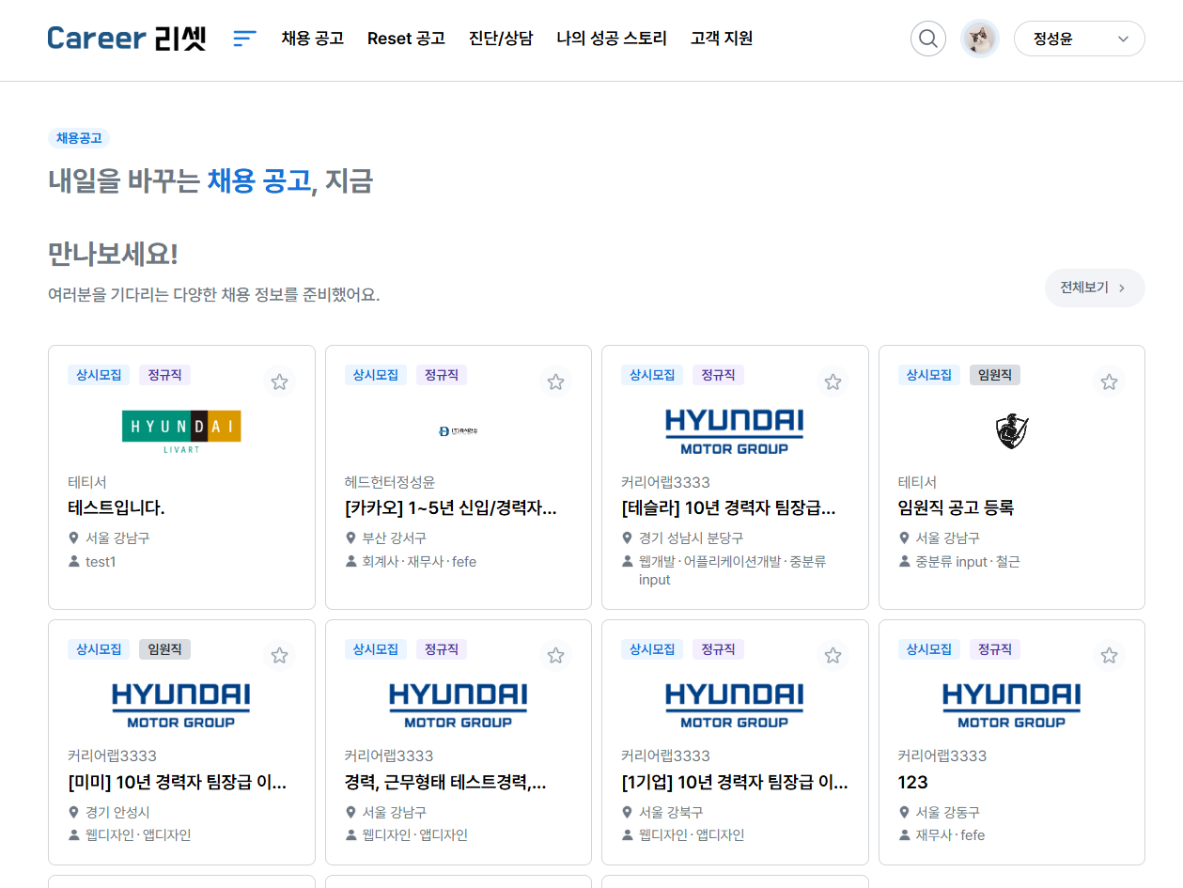Image resolution: width=1183 pixels, height=888 pixels.
Task: Click the knight shield logo icon
Action: [x=1011, y=431]
